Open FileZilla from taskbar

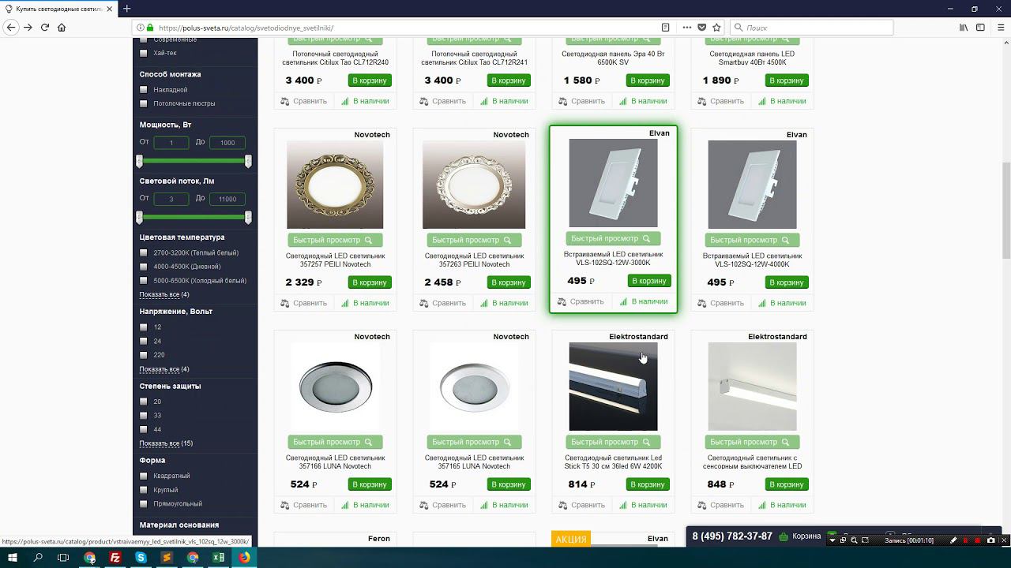115,557
